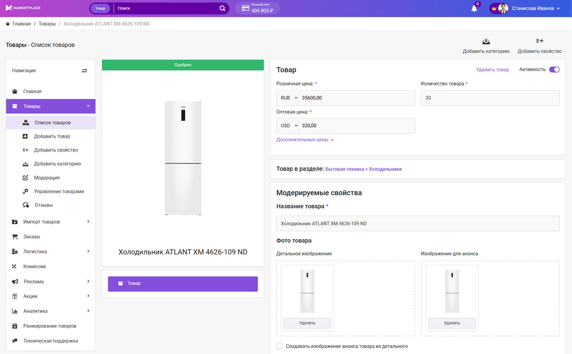Click the Импорт товаров folder icon
572x354 pixels.
(x=15, y=222)
